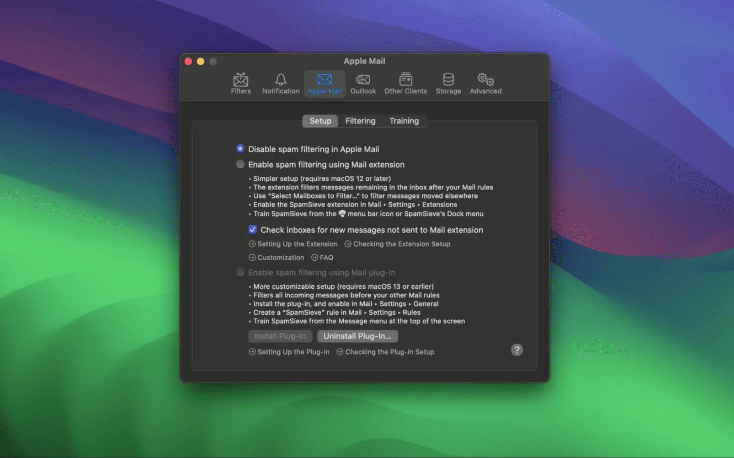Viewport: 734px width, 458px height.
Task: Click the 'Train SpamSieve from the Message menu' text
Action: 359,321
